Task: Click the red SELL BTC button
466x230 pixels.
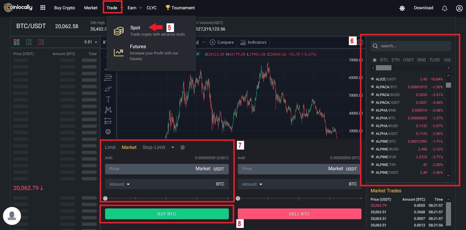Action: (299, 214)
